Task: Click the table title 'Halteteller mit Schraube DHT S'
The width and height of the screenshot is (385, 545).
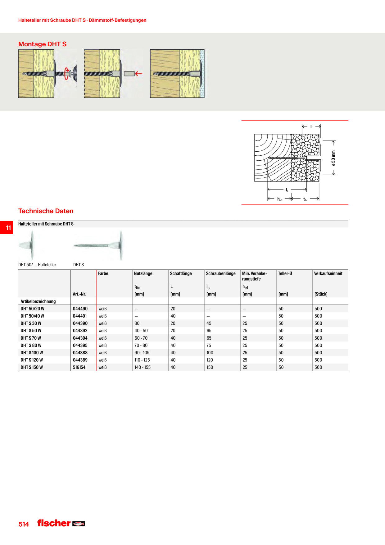Action: (x=46, y=224)
